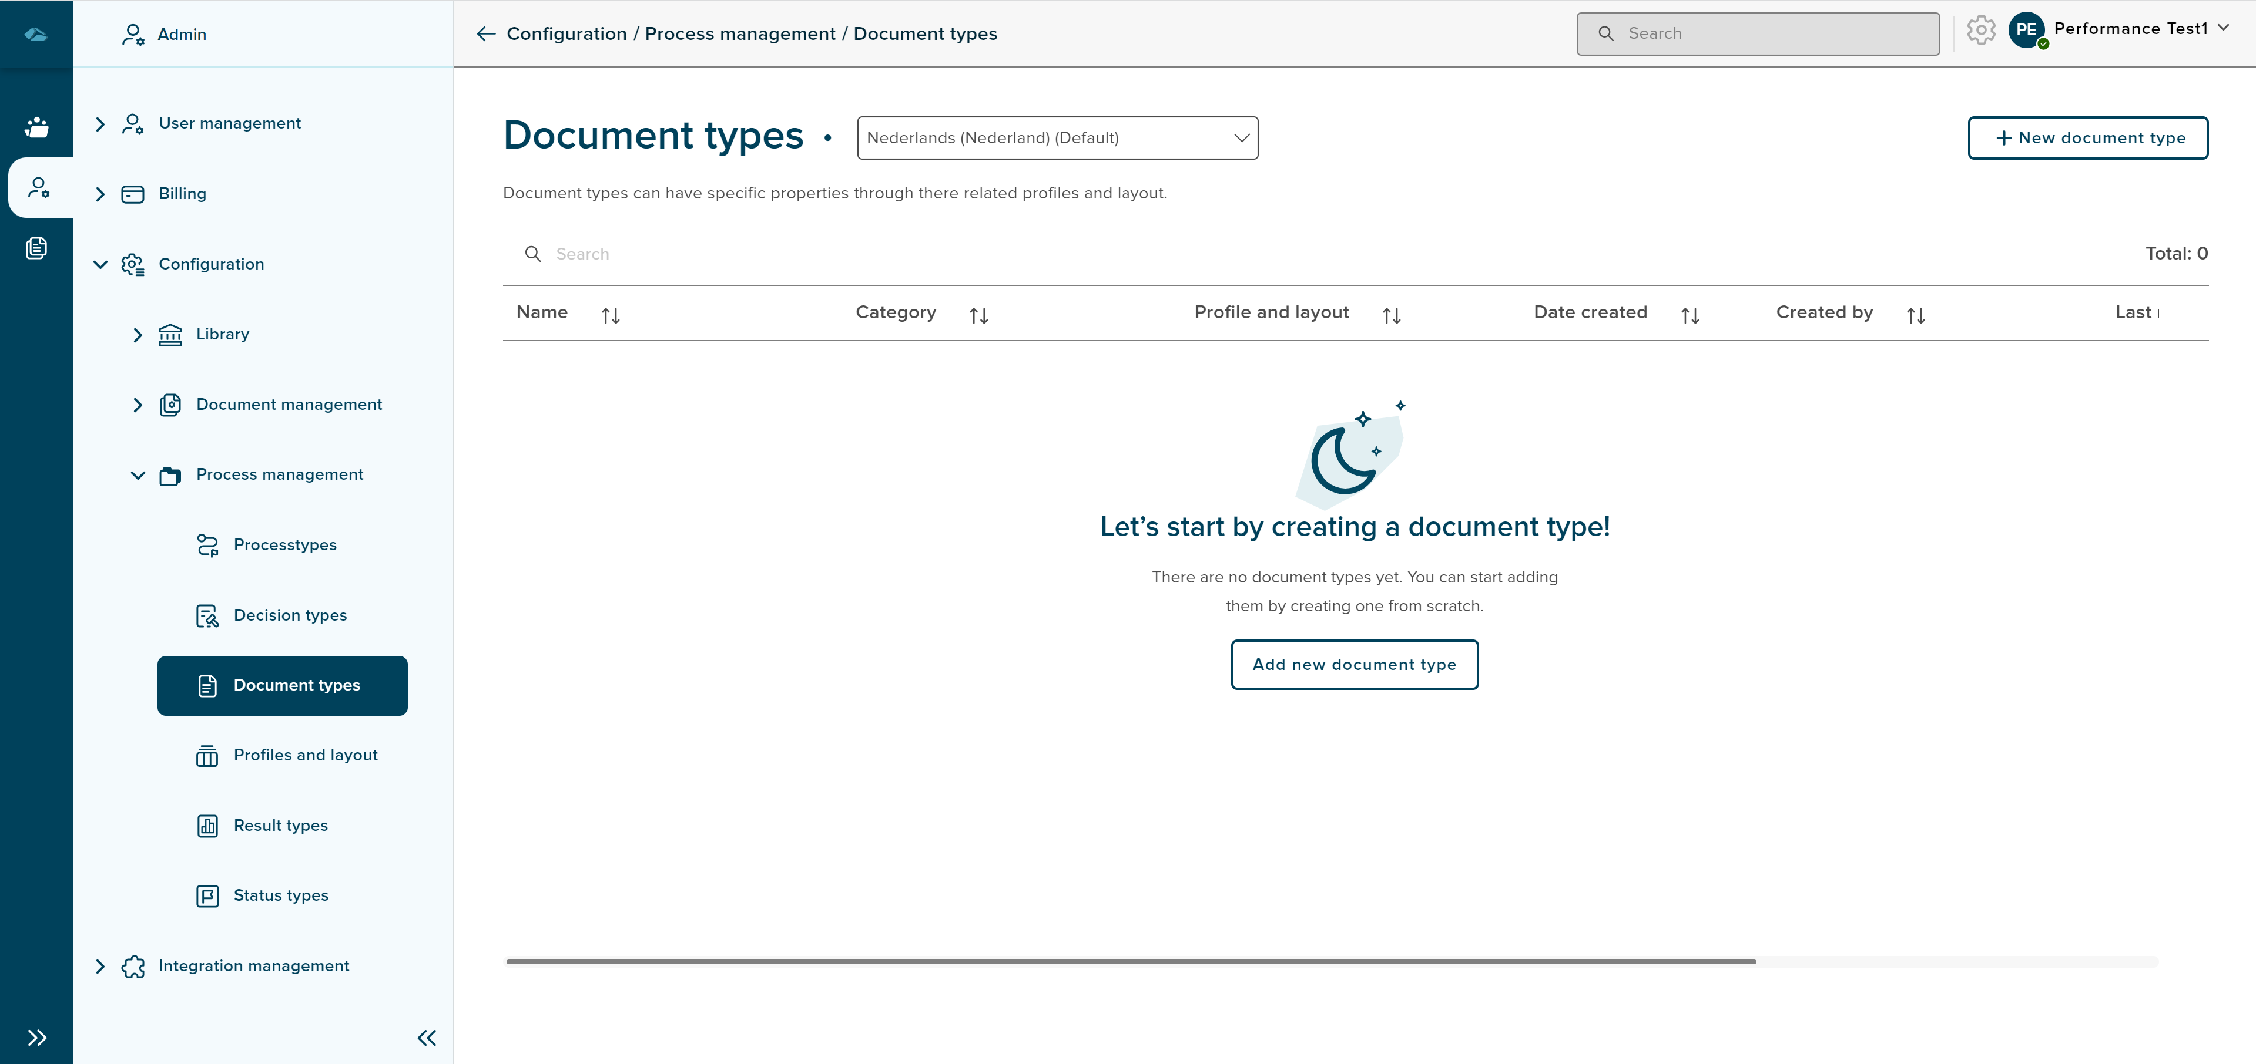
Task: Expand the Integration management section
Action: coord(100,965)
